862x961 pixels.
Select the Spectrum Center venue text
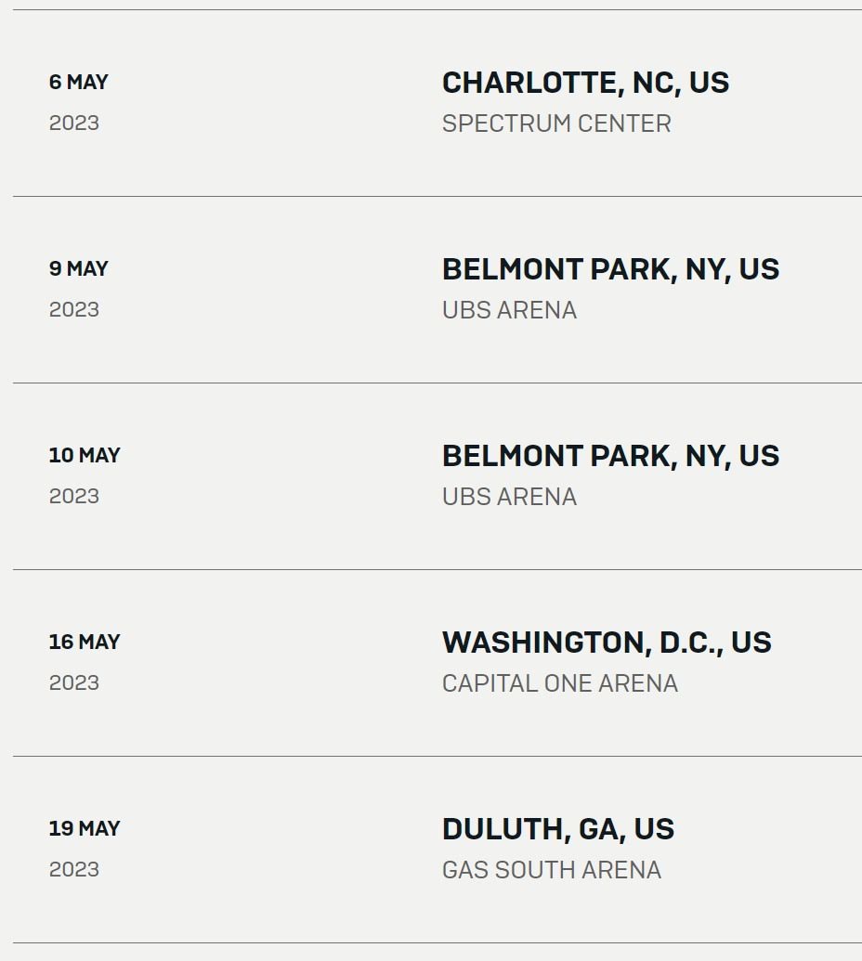coord(556,123)
